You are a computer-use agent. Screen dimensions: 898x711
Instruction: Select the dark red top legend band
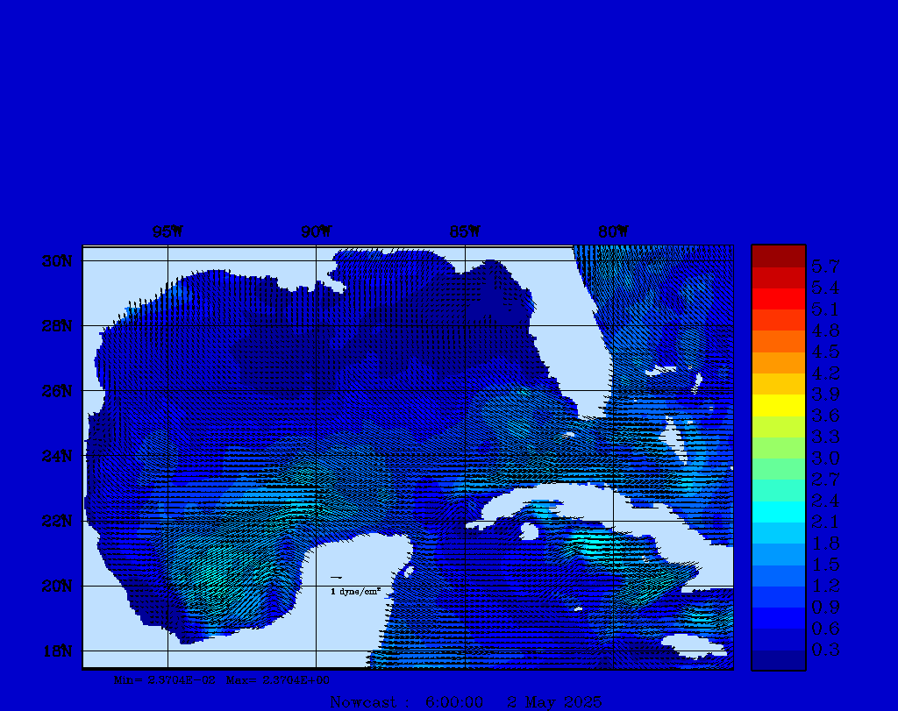pyautogui.click(x=778, y=255)
